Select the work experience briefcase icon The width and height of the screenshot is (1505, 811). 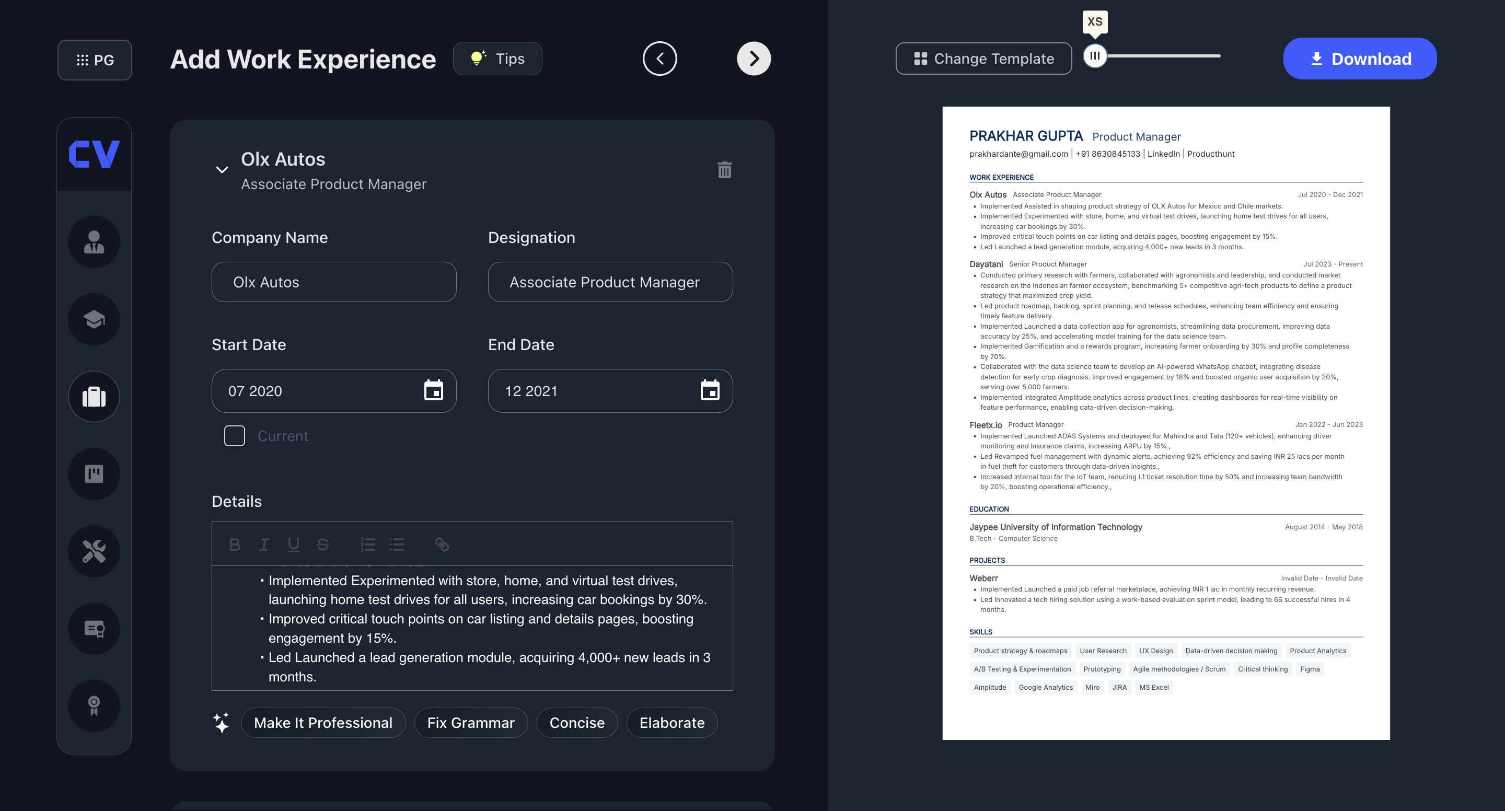(94, 397)
